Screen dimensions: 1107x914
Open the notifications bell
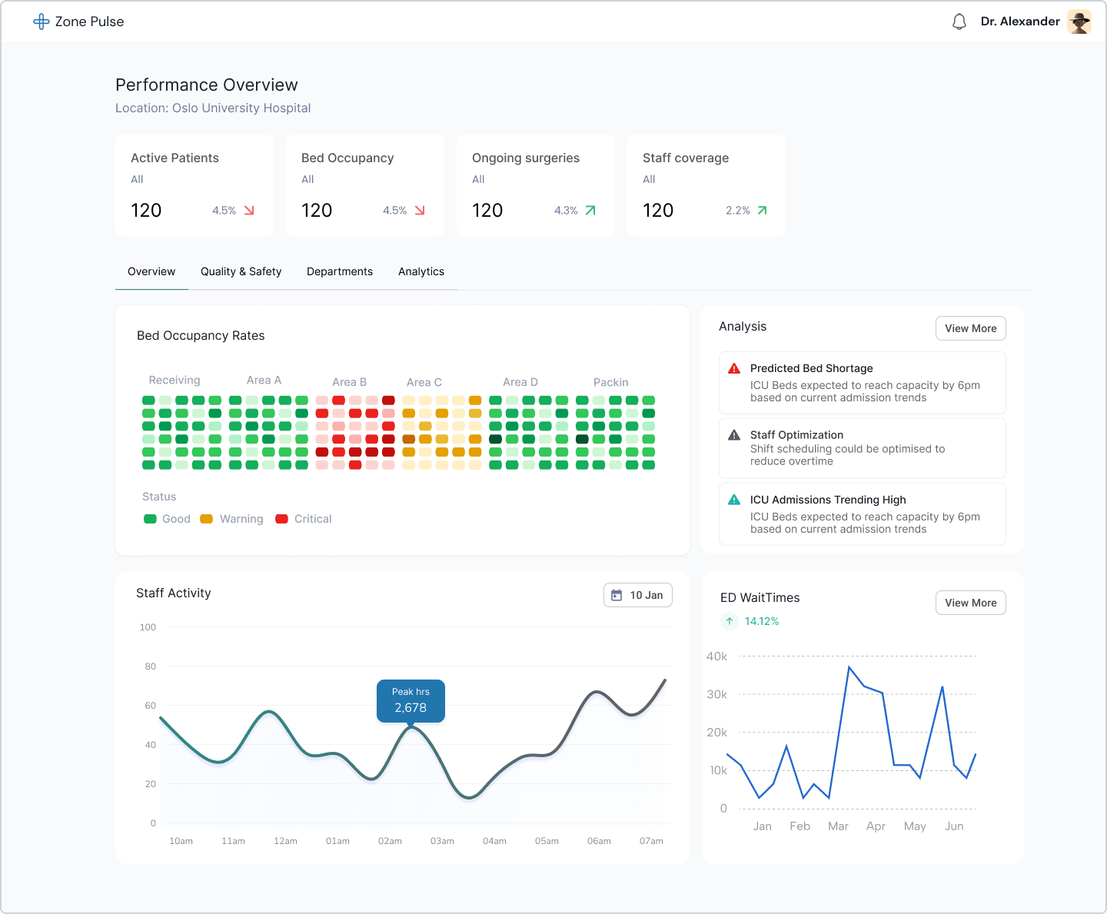point(959,22)
